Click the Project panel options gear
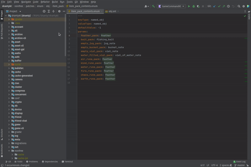Screen dimensions: 251x167 click(x=59, y=11)
